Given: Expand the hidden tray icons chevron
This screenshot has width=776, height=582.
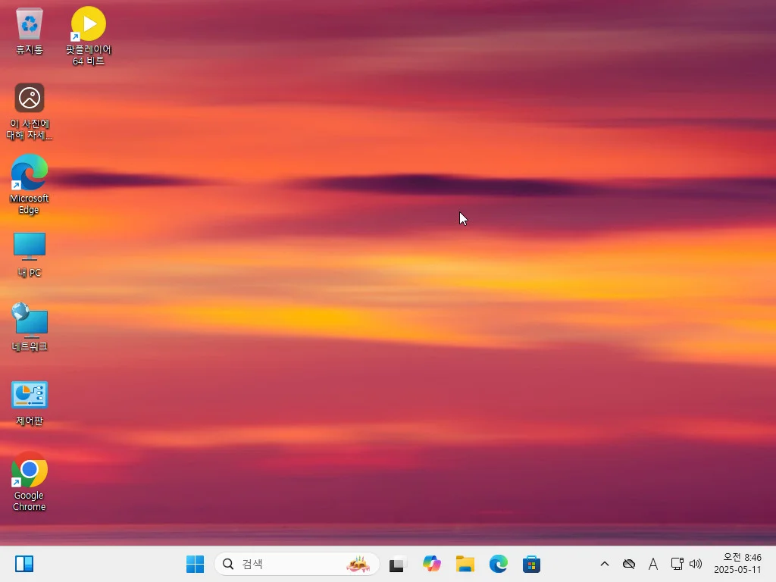Looking at the screenshot, I should pos(605,564).
